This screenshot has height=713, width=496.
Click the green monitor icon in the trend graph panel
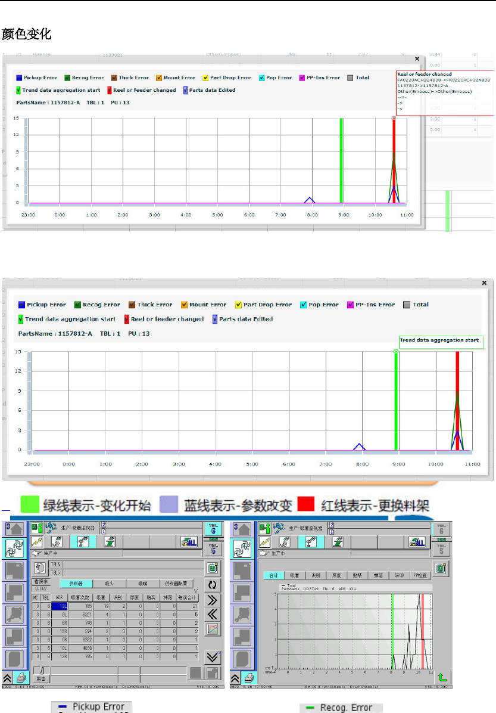pos(440,568)
